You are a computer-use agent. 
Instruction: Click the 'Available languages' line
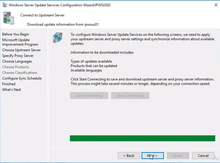click(86, 70)
